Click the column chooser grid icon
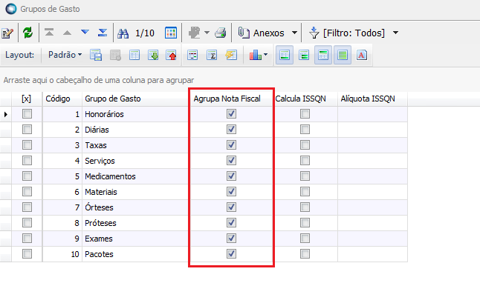 click(x=192, y=56)
